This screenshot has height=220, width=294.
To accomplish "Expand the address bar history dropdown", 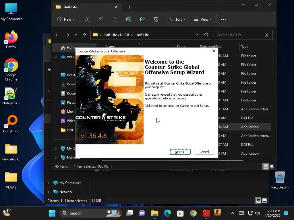I will (x=196, y=35).
